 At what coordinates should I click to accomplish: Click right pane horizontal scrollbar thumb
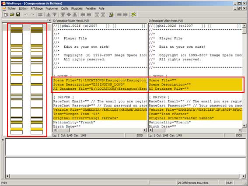pos(159,130)
